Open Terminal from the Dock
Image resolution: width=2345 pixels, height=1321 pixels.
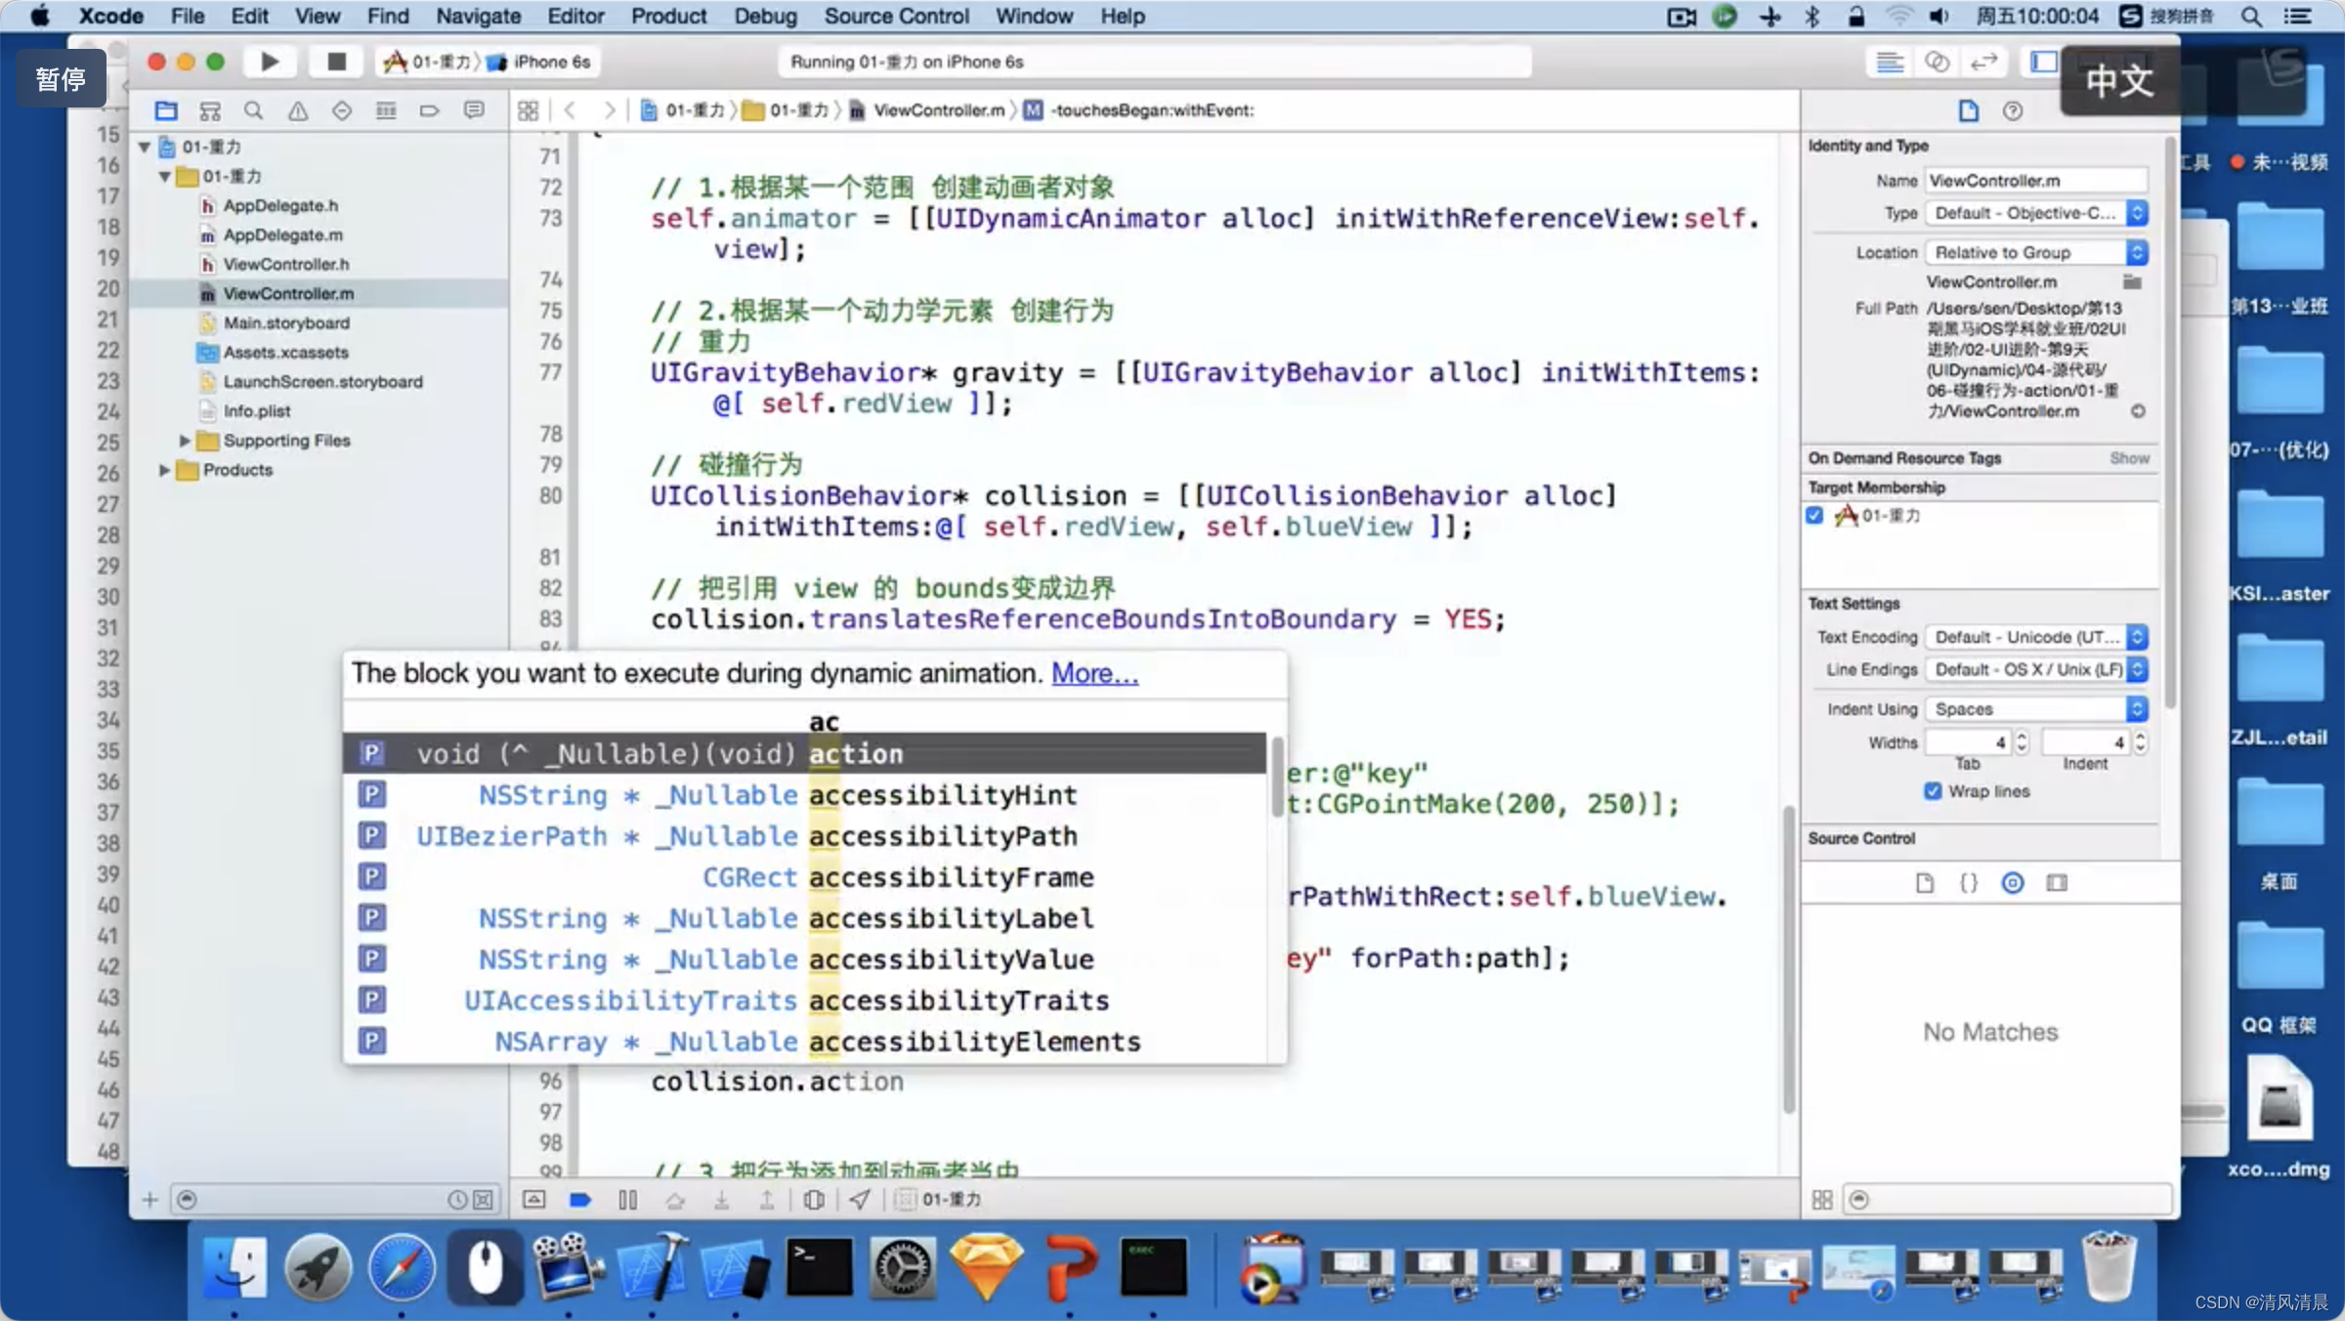pyautogui.click(x=819, y=1268)
